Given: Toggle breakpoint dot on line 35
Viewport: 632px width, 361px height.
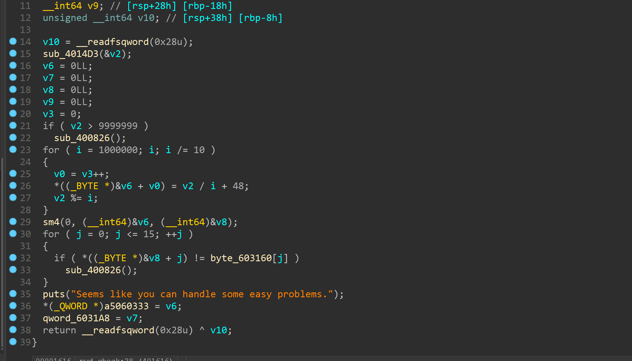Looking at the screenshot, I should click(13, 293).
